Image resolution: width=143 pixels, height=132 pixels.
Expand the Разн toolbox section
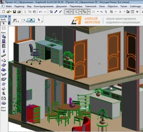click(3, 110)
